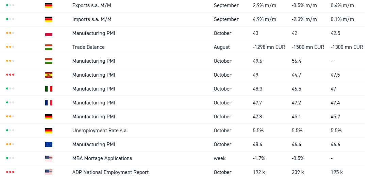
Task: Open the MBA Mortage Applications event
Action: [102, 158]
